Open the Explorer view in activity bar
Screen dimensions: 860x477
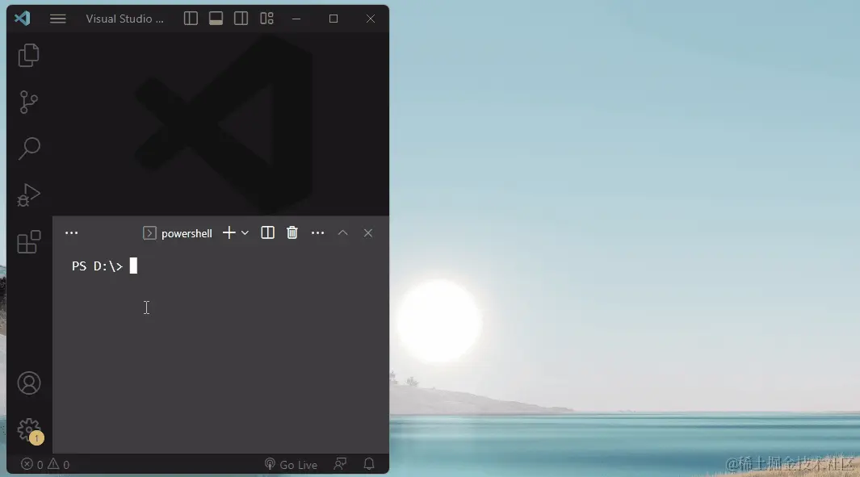[28, 56]
